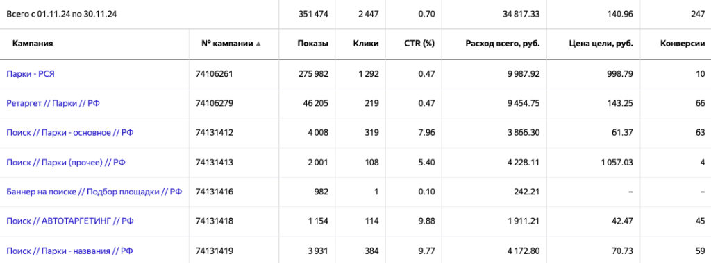Open Поиск // Парки (прочее) // РФ campaign

pyautogui.click(x=66, y=162)
